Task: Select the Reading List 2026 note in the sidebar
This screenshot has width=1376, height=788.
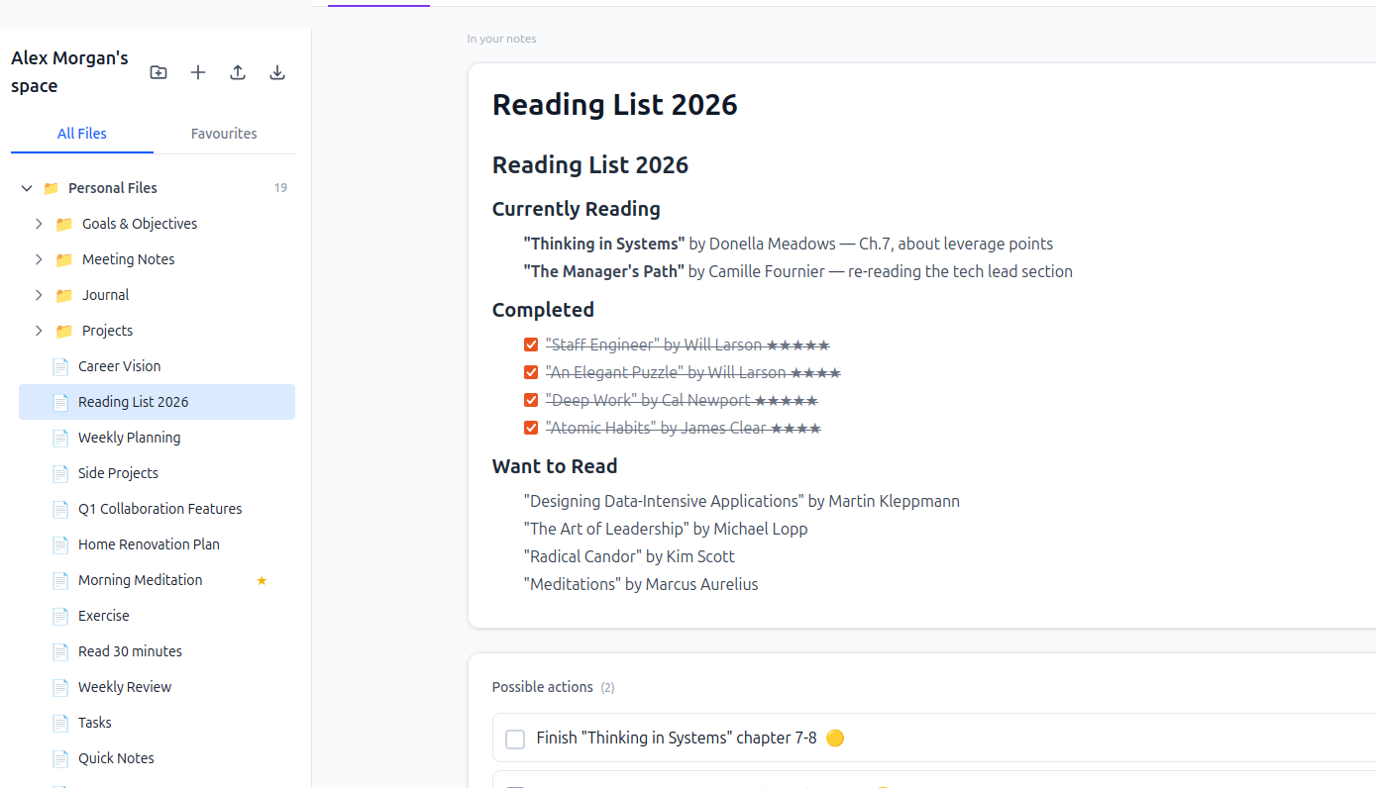Action: click(157, 402)
